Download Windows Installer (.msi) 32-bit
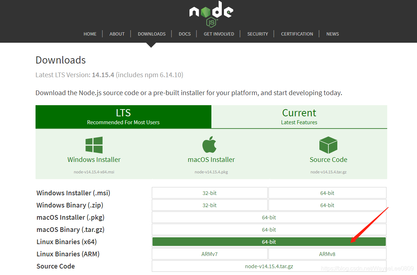The width and height of the screenshot is (417, 275). pyautogui.click(x=210, y=193)
